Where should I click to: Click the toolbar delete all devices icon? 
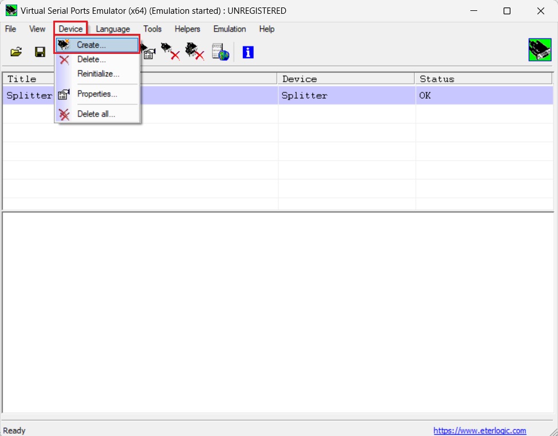tap(195, 52)
